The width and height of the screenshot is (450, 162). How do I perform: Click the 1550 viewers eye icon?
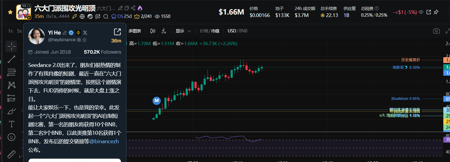pyautogui.click(x=162, y=16)
